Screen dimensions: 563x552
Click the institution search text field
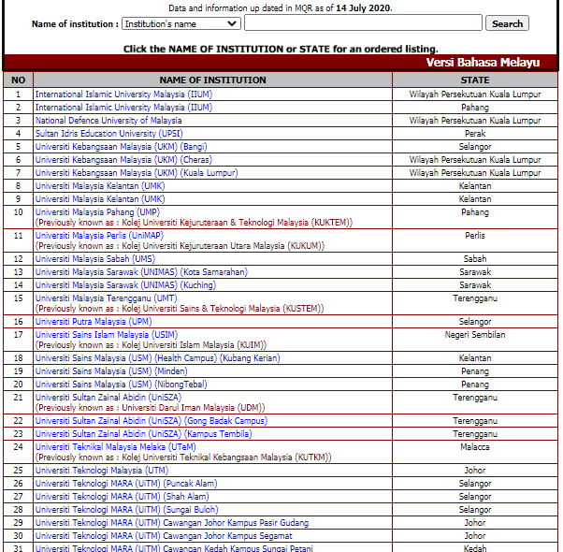(363, 23)
